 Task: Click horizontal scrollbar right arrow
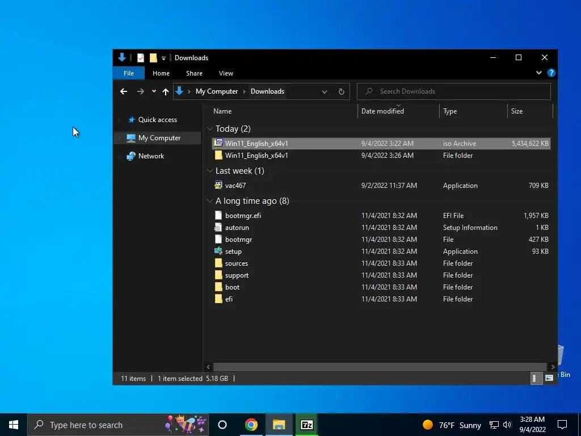(x=553, y=367)
